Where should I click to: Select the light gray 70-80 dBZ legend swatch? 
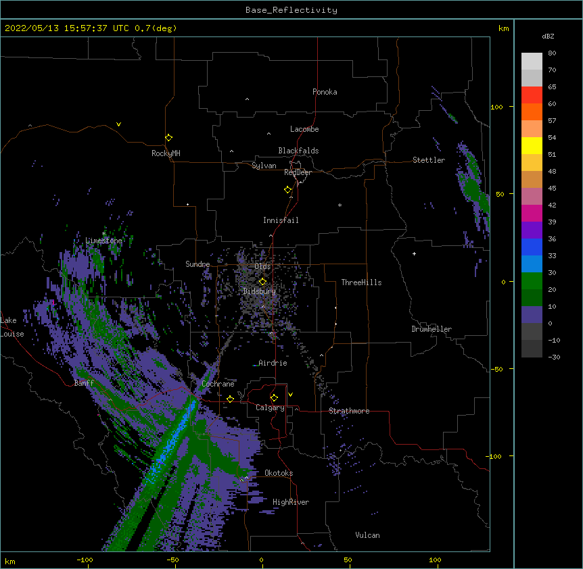point(532,61)
